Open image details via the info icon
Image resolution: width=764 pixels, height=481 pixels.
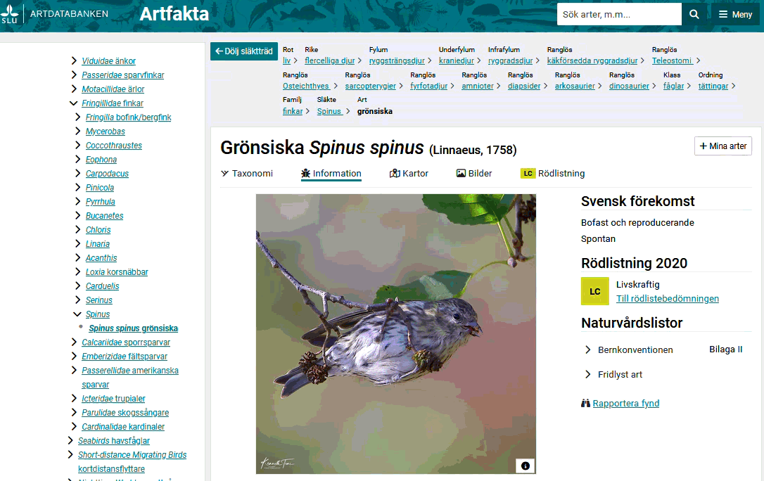click(526, 466)
